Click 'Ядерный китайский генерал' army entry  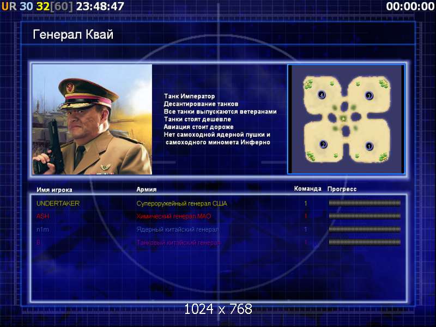pyautogui.click(x=178, y=229)
